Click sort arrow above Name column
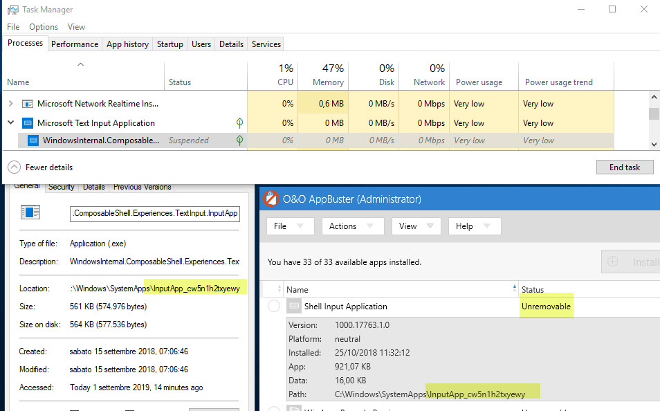The image size is (660, 411). [80, 64]
